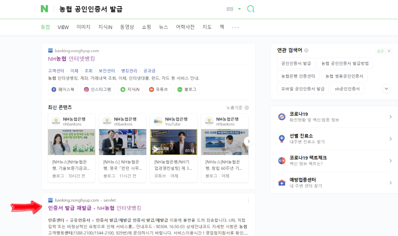Click the 지식iN channel button
398x236 pixels.
click(x=130, y=89)
